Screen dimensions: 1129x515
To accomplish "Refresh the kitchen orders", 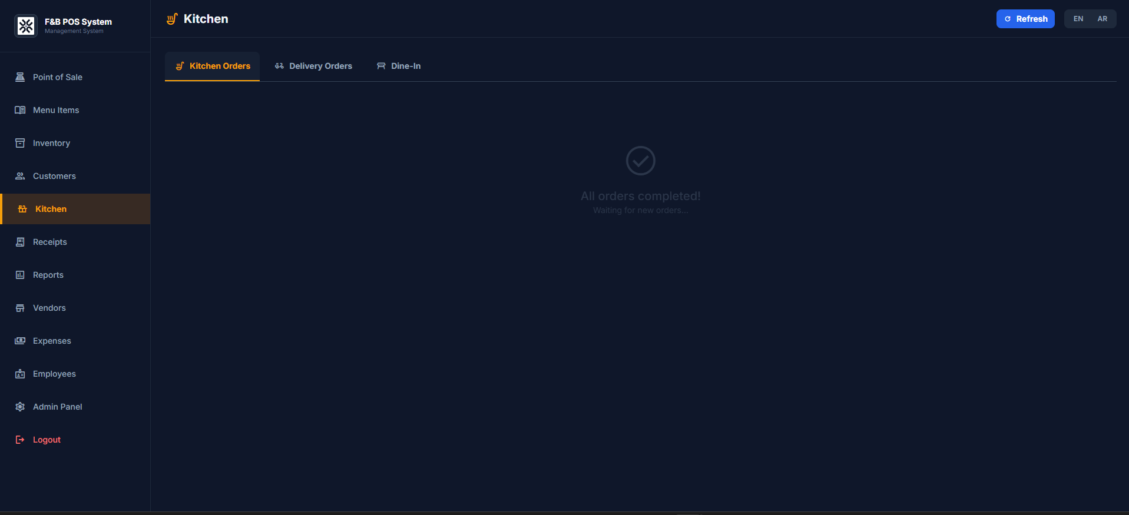I will (1025, 19).
